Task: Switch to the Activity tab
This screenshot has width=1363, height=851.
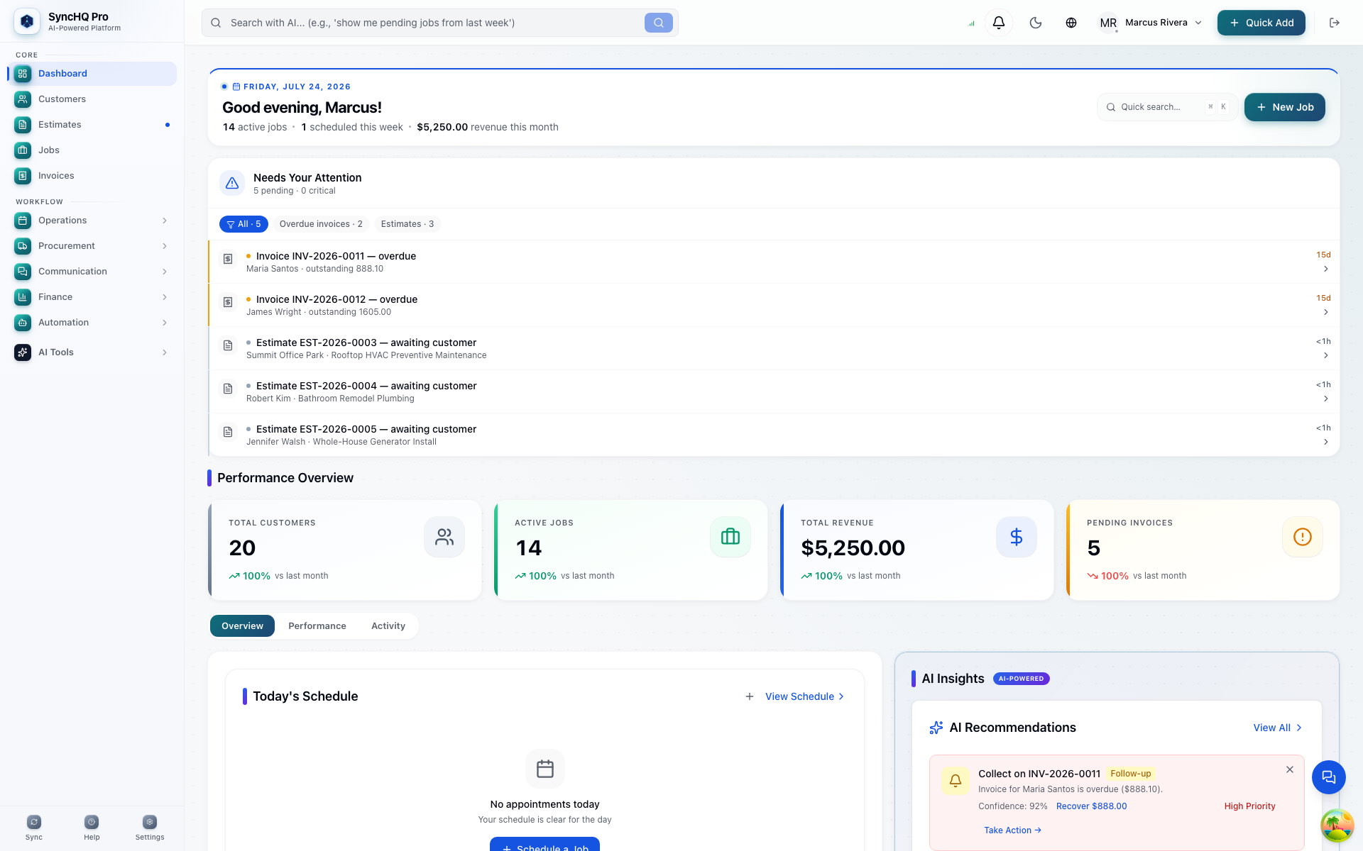Action: coord(388,626)
